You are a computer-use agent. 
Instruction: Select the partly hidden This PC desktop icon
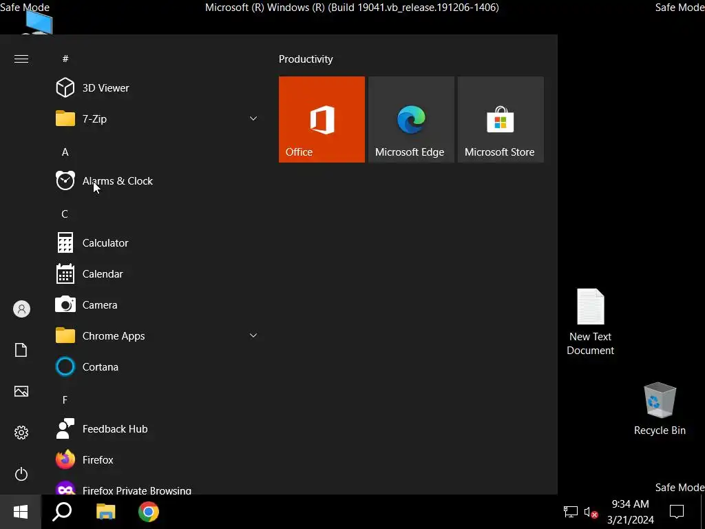39,22
